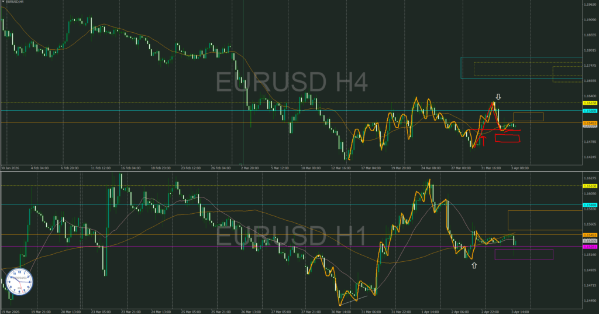The width and height of the screenshot is (599, 314).
Task: Click the EURUSD H4 watermark text
Action: tap(292, 83)
